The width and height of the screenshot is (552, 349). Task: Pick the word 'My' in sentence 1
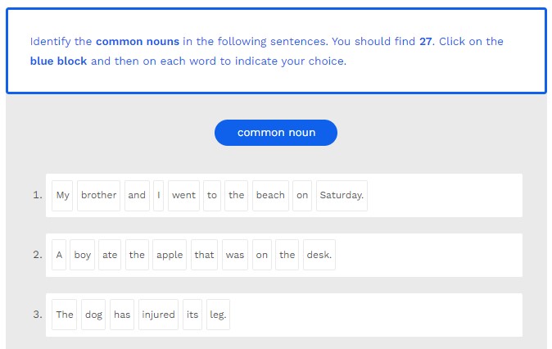click(62, 195)
